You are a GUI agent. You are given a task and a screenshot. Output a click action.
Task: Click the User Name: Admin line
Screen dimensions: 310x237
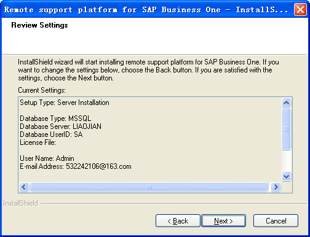pyautogui.click(x=47, y=158)
